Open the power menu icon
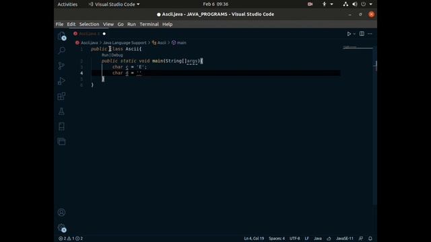431x242 pixels. click(364, 4)
